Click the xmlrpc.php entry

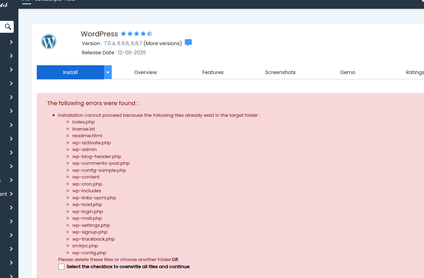pos(85,246)
